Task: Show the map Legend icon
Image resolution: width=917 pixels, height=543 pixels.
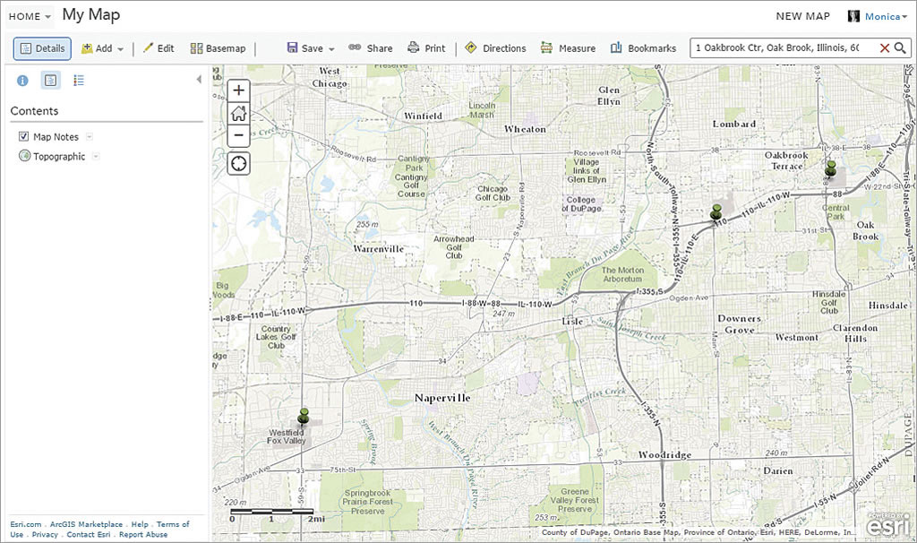Action: (x=79, y=81)
